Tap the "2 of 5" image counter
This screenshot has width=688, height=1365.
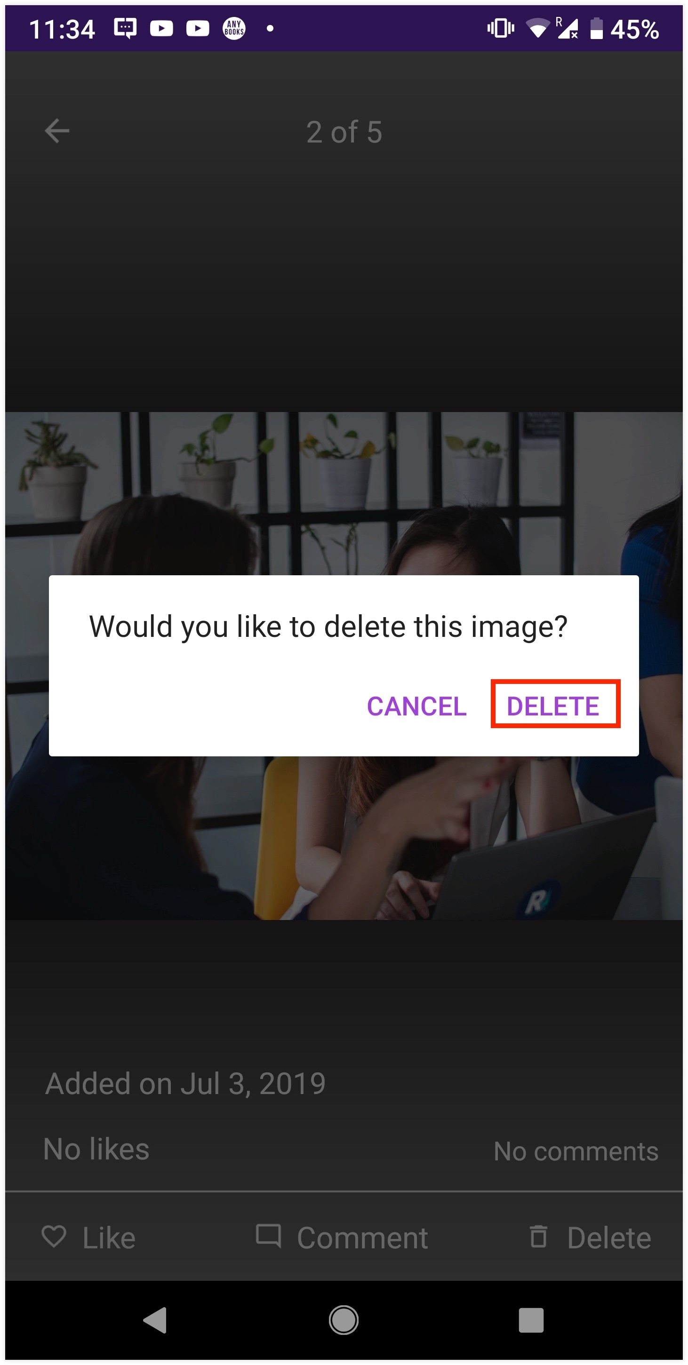(x=344, y=131)
